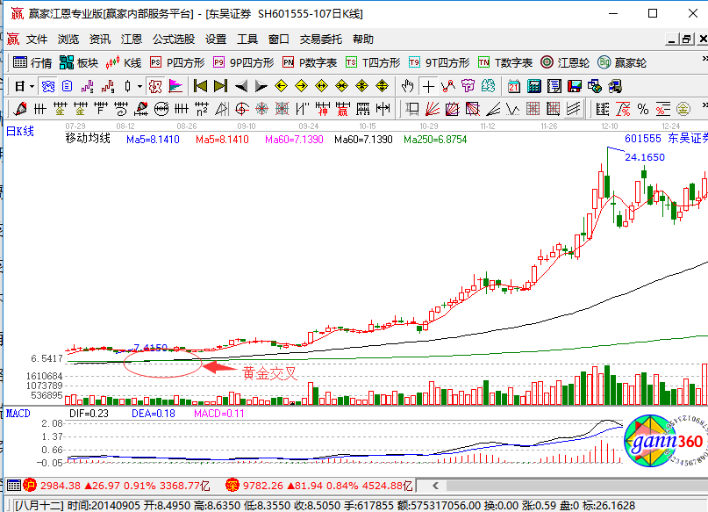The image size is (708, 512).
Task: Expand the 日 period dropdown arrow
Action: (x=32, y=86)
